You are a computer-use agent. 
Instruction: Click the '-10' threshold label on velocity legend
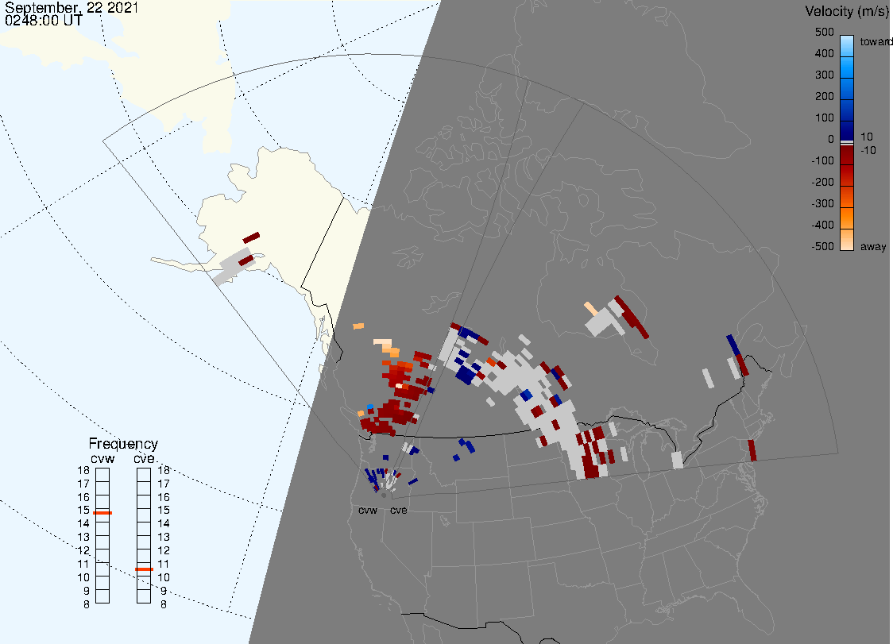click(x=868, y=150)
